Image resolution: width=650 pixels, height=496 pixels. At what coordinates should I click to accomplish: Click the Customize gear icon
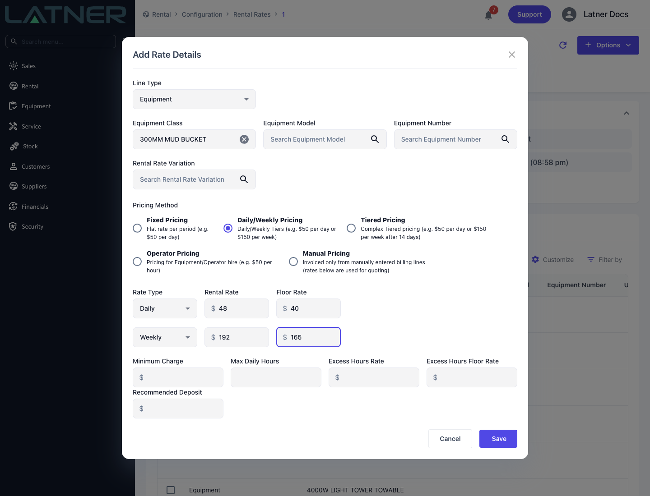(535, 259)
